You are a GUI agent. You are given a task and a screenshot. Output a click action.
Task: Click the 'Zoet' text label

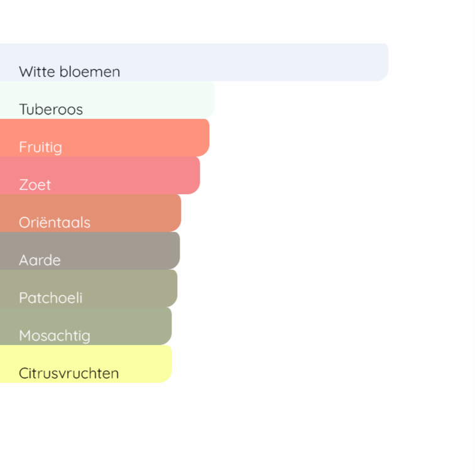[x=35, y=185]
